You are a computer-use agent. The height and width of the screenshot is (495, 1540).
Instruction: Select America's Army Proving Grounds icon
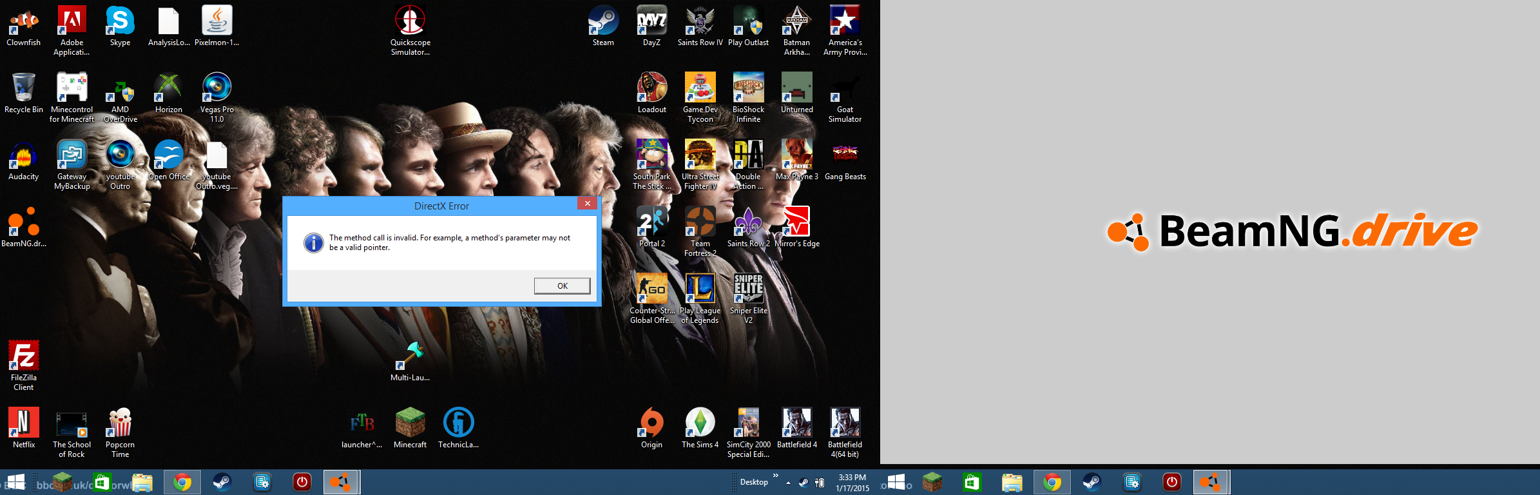(845, 31)
